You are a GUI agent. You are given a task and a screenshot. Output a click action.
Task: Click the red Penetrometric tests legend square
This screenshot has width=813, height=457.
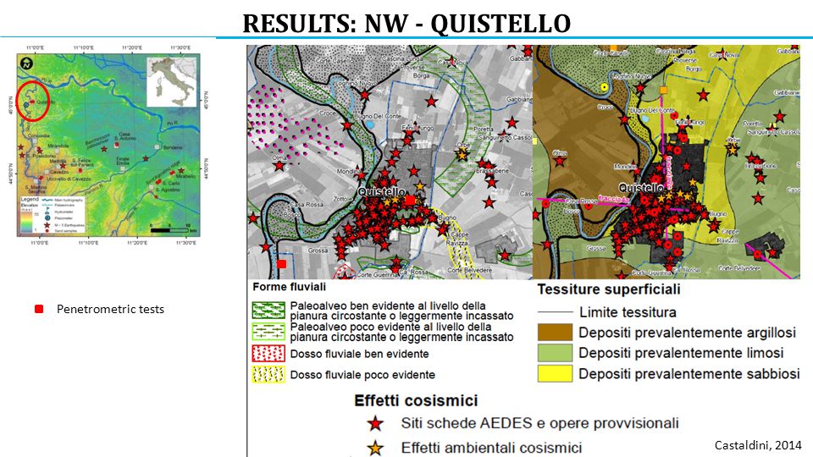point(39,310)
